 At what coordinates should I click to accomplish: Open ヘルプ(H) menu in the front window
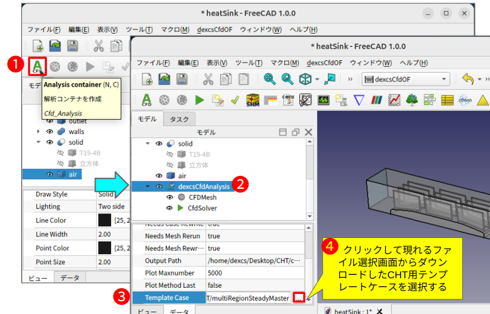pyautogui.click(x=414, y=63)
